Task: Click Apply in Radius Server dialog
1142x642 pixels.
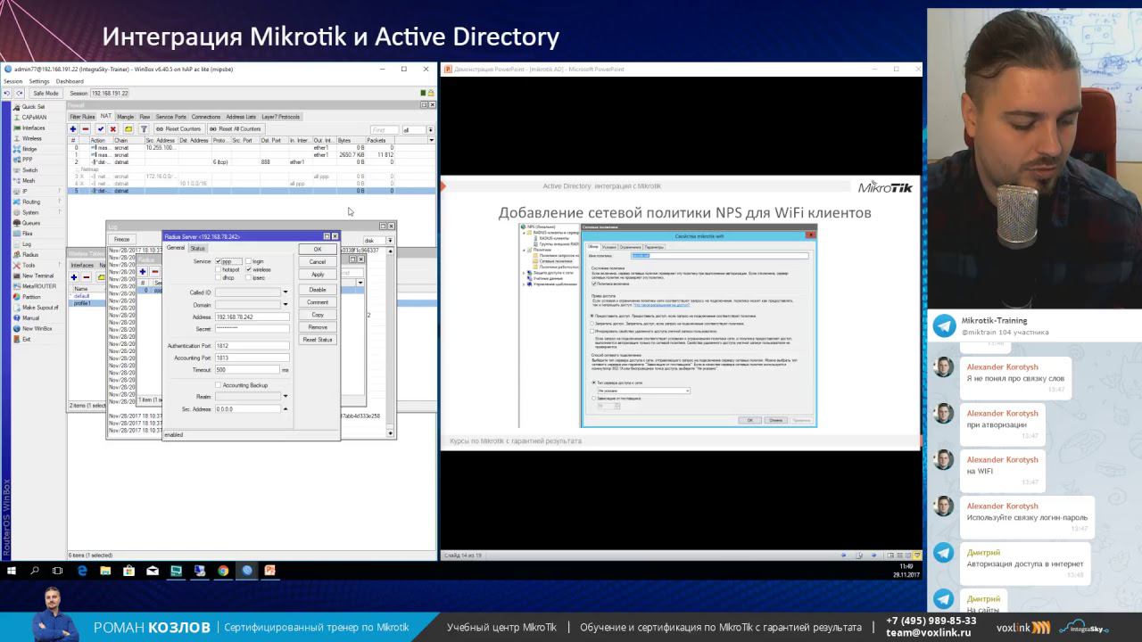Action: coord(318,275)
